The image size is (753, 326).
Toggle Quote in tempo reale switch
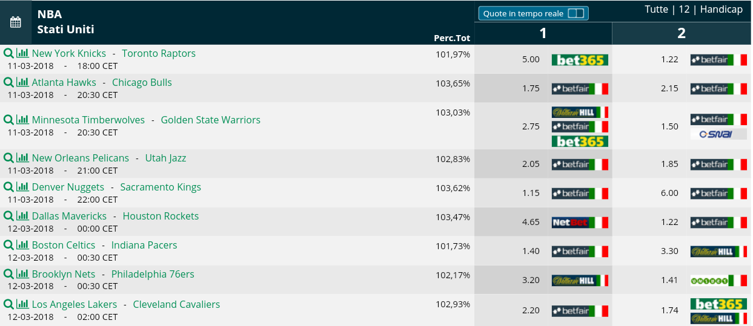(x=576, y=13)
